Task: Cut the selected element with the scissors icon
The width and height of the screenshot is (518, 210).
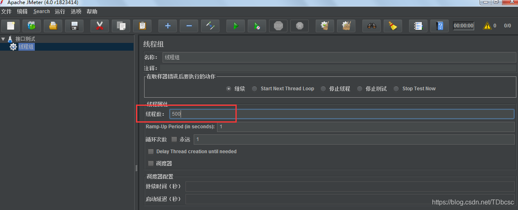Action: click(x=100, y=26)
